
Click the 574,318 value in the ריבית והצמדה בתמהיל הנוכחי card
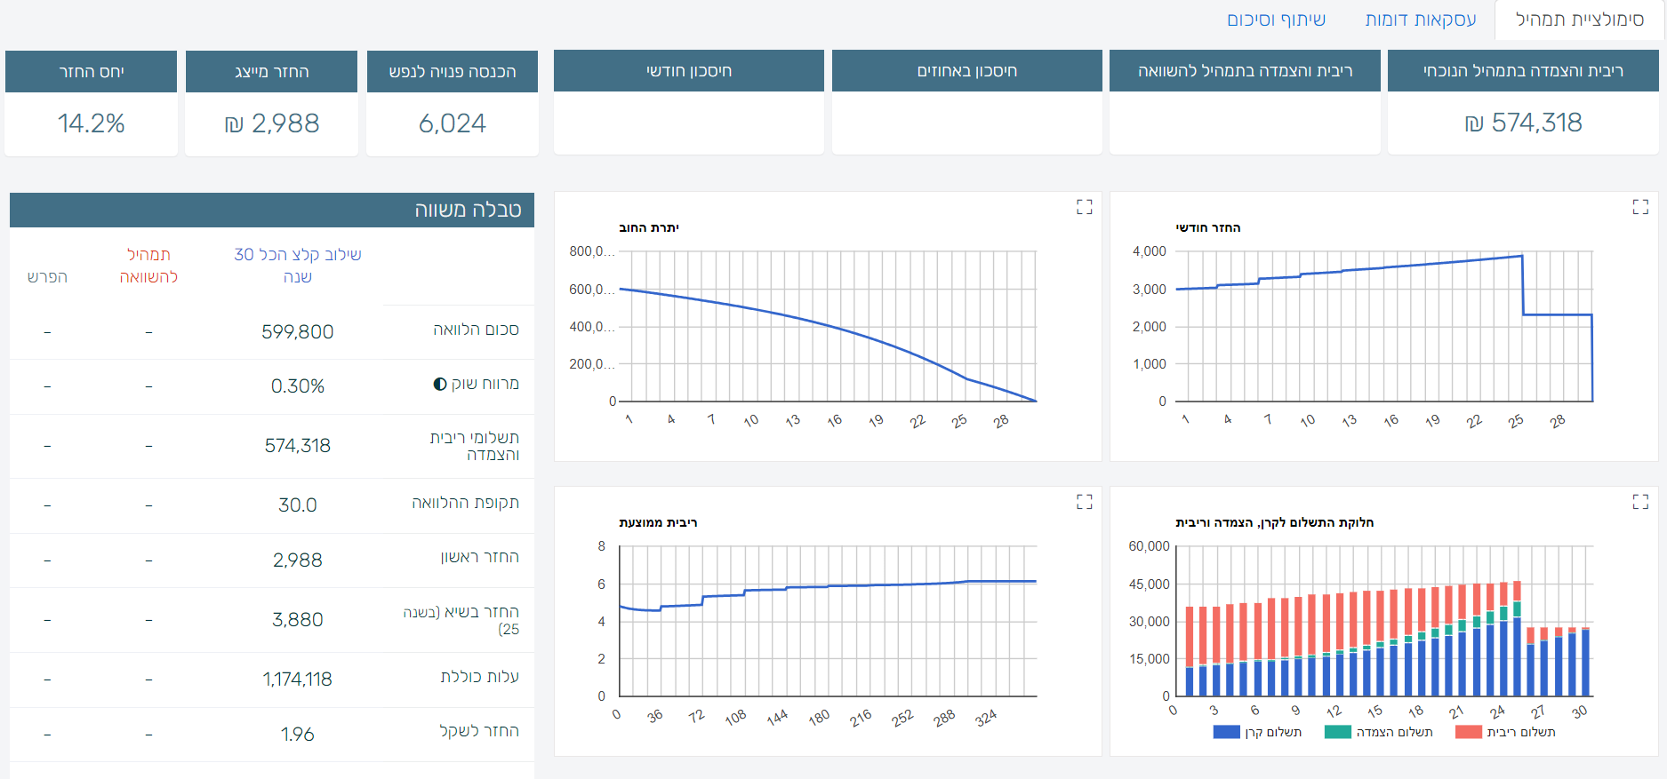[x=1523, y=123]
